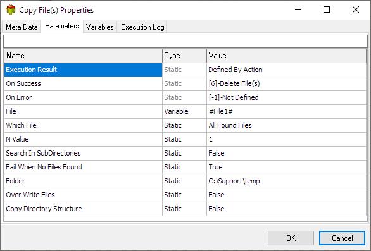
Task: Select the Fail When No Files Found name
Action: (x=84, y=167)
